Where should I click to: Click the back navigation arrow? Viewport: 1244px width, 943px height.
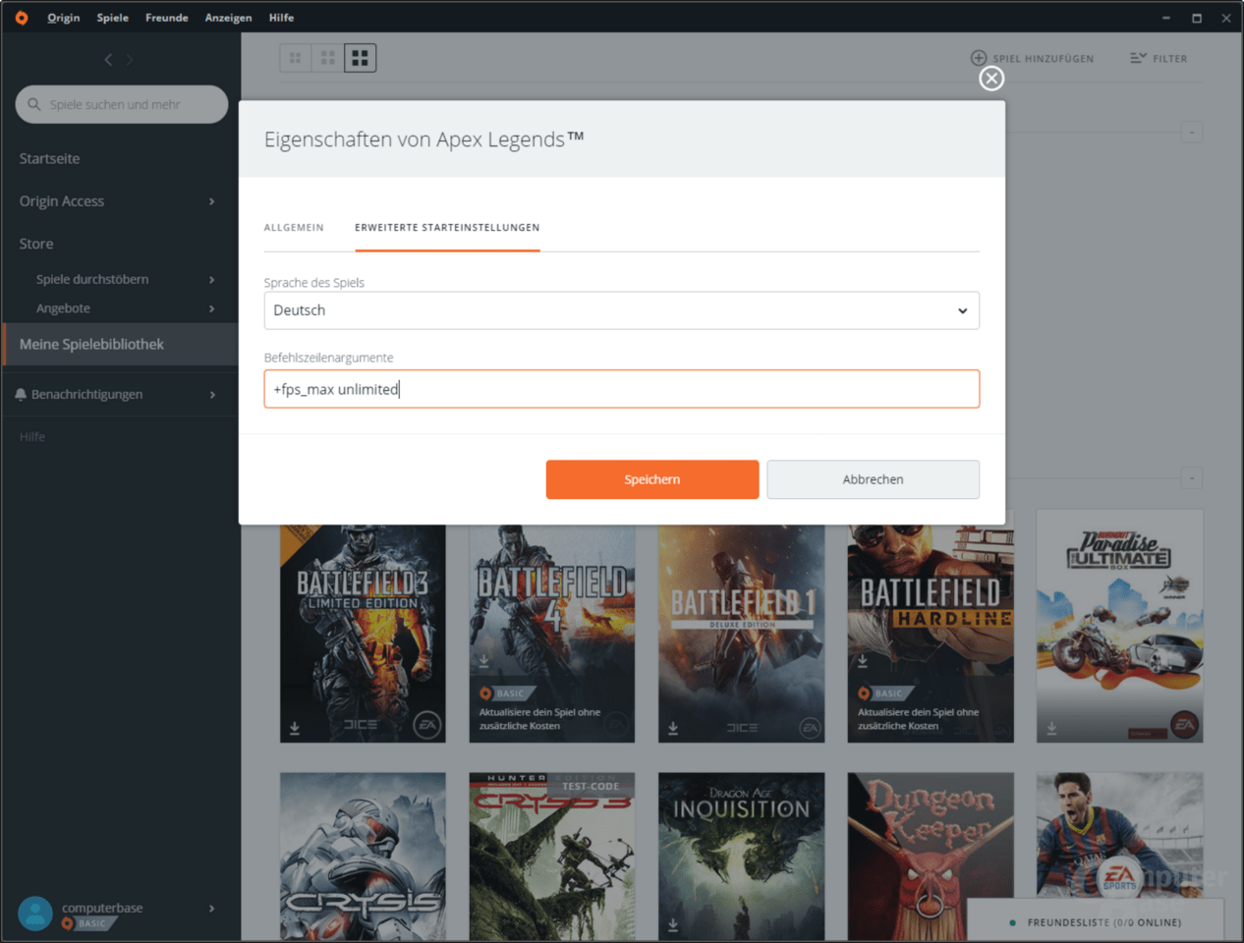point(108,59)
